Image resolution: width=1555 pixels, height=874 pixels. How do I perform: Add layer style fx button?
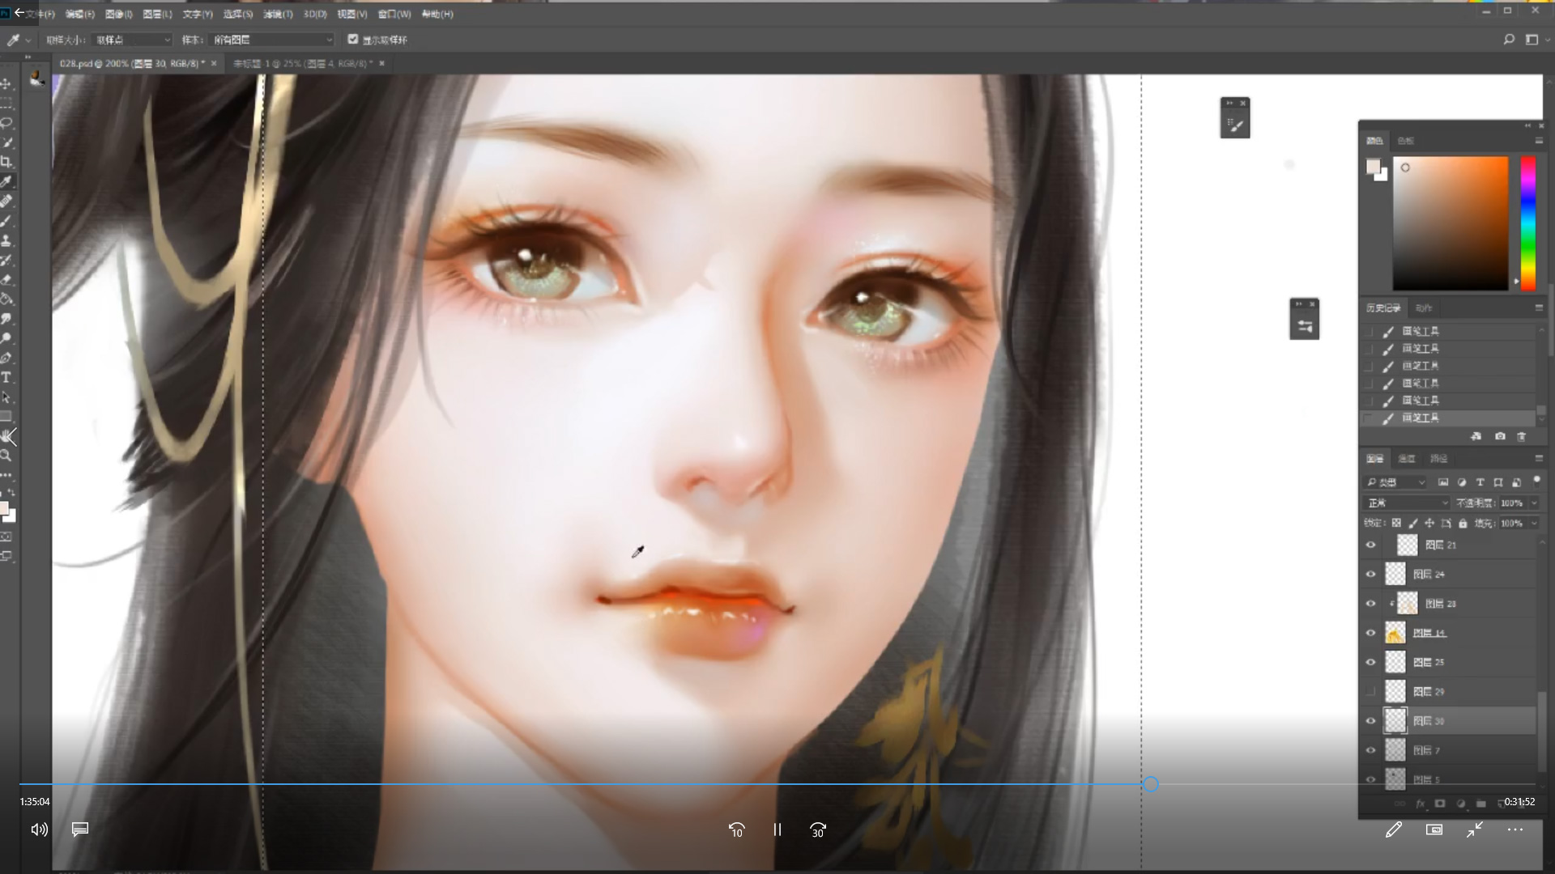[x=1420, y=804]
